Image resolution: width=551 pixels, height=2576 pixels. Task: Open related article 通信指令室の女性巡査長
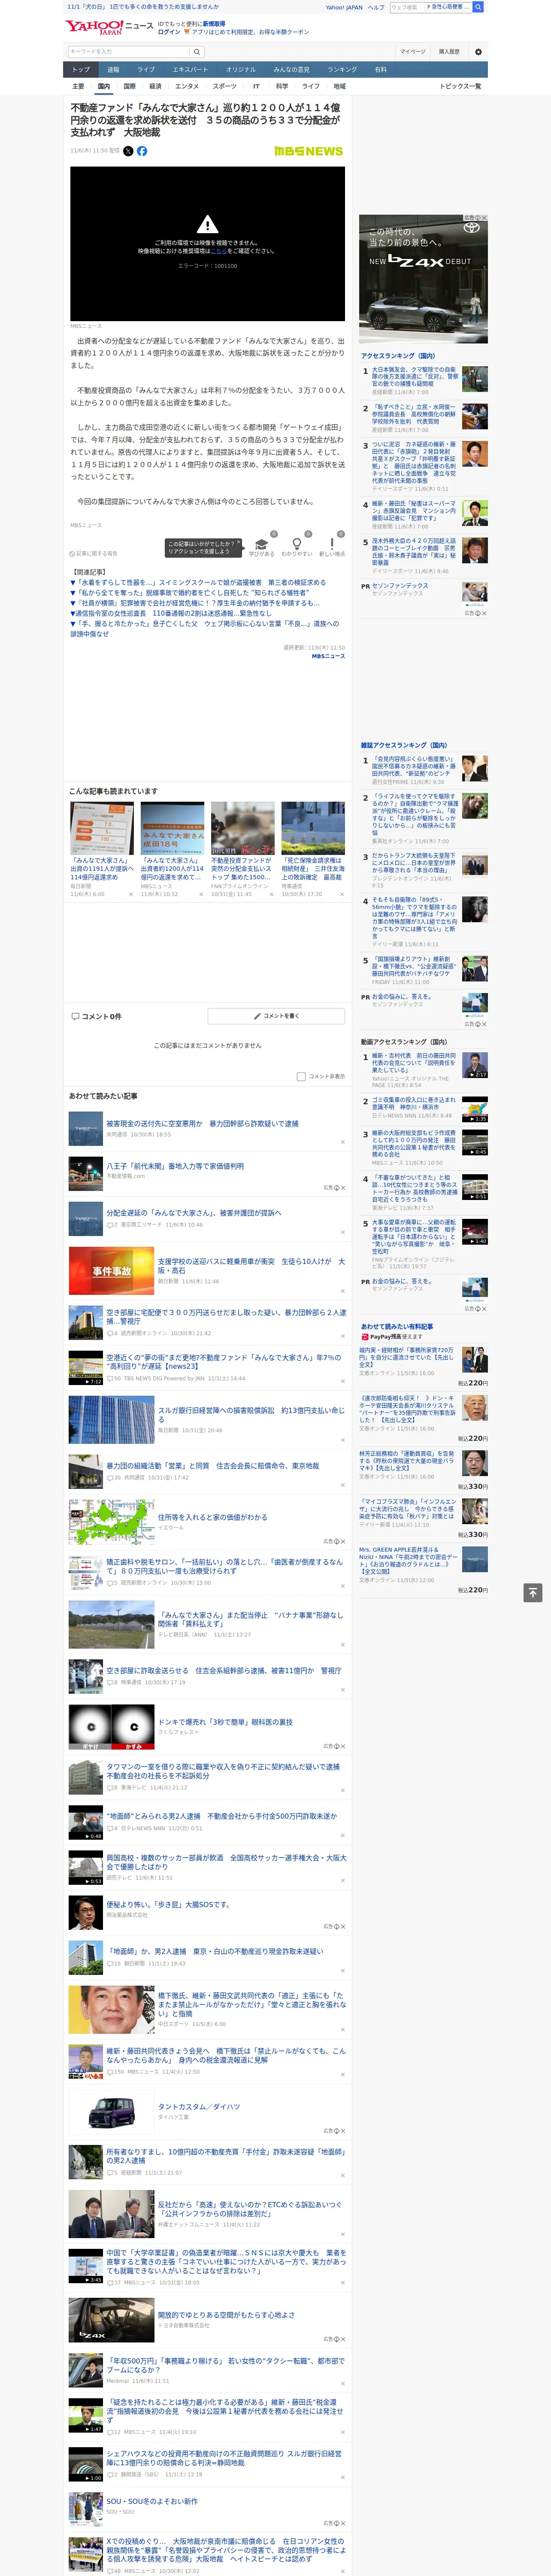click(171, 613)
